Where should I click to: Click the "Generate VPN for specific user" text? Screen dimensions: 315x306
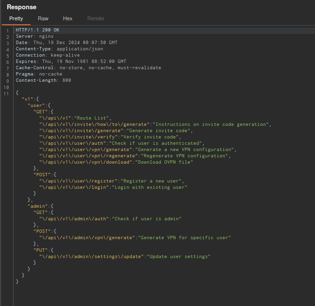[x=184, y=238]
